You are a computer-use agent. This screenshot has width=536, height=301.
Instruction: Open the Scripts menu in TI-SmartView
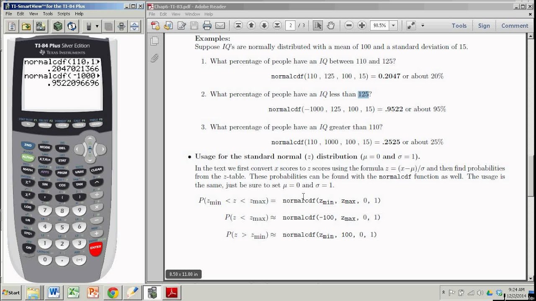click(x=64, y=14)
